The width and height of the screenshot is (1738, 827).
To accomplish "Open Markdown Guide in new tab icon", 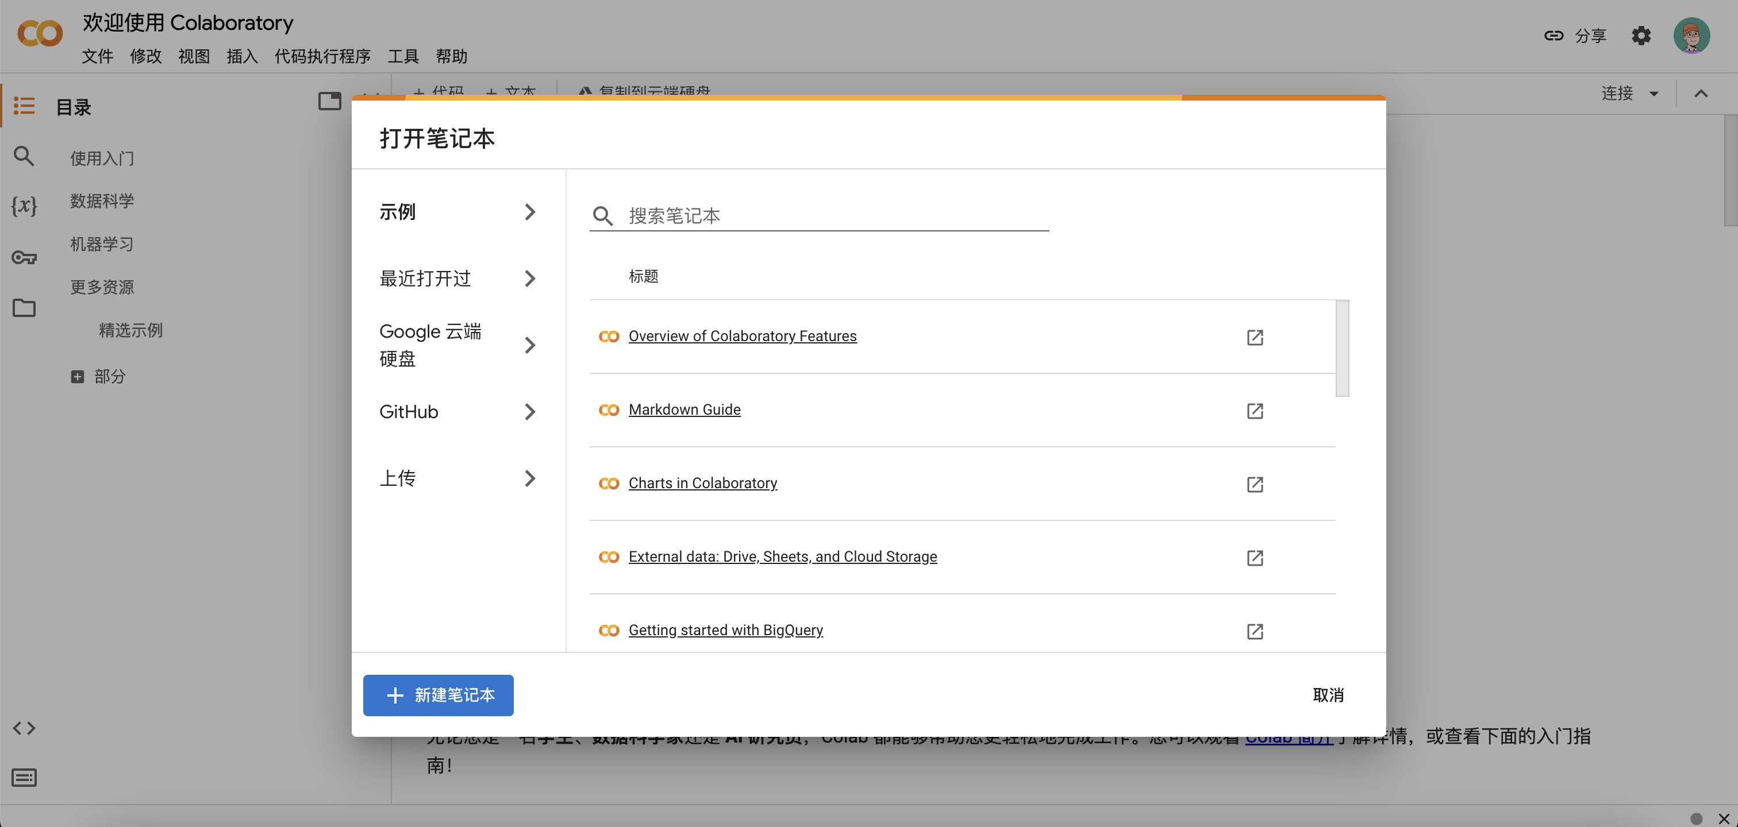I will [x=1254, y=411].
